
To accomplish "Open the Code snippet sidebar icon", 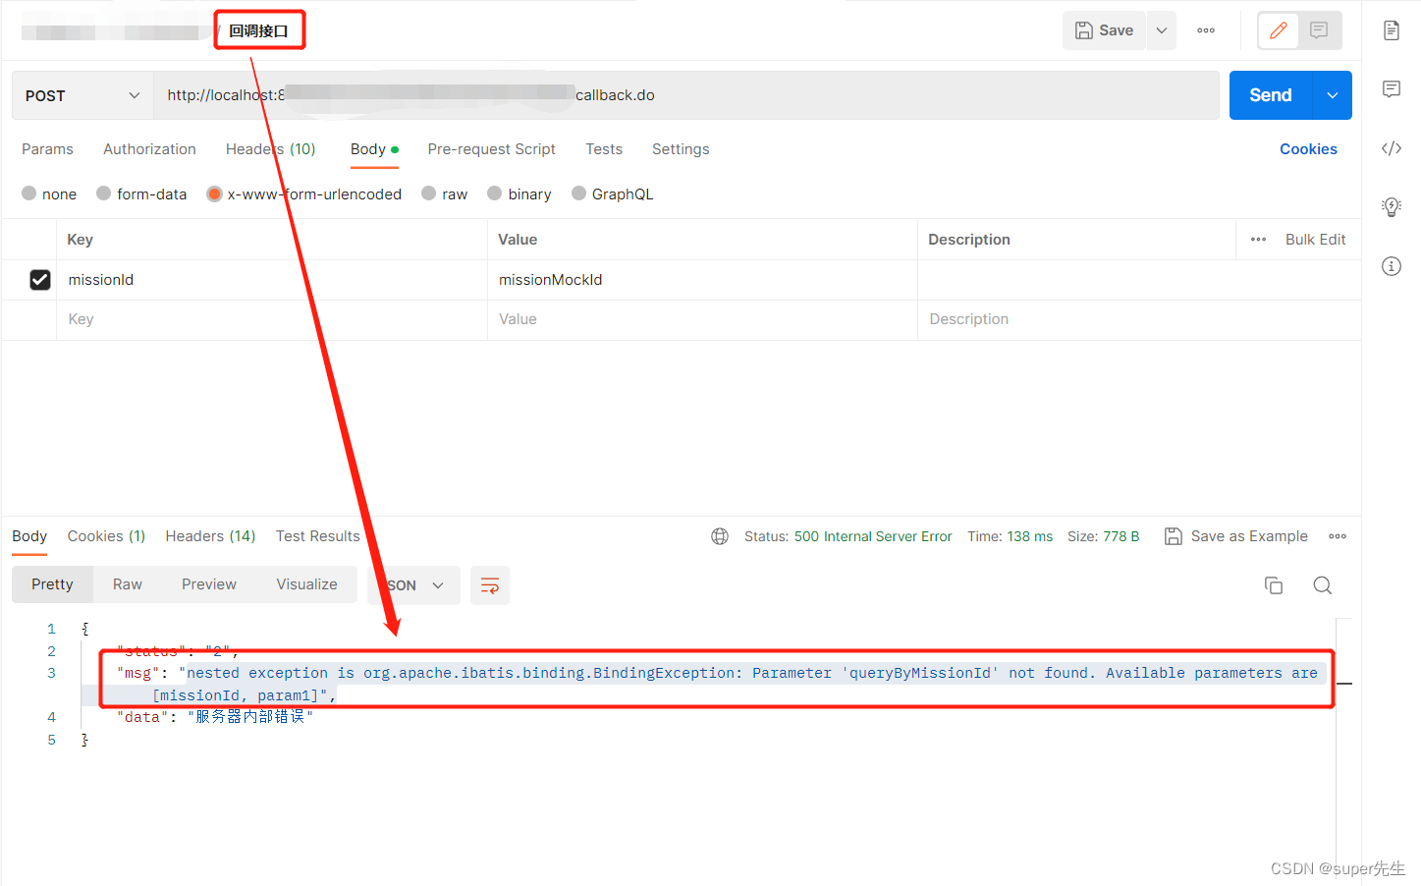I will pyautogui.click(x=1391, y=148).
